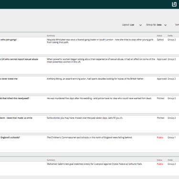Click Approved status of sexual abuse story

(162, 59)
